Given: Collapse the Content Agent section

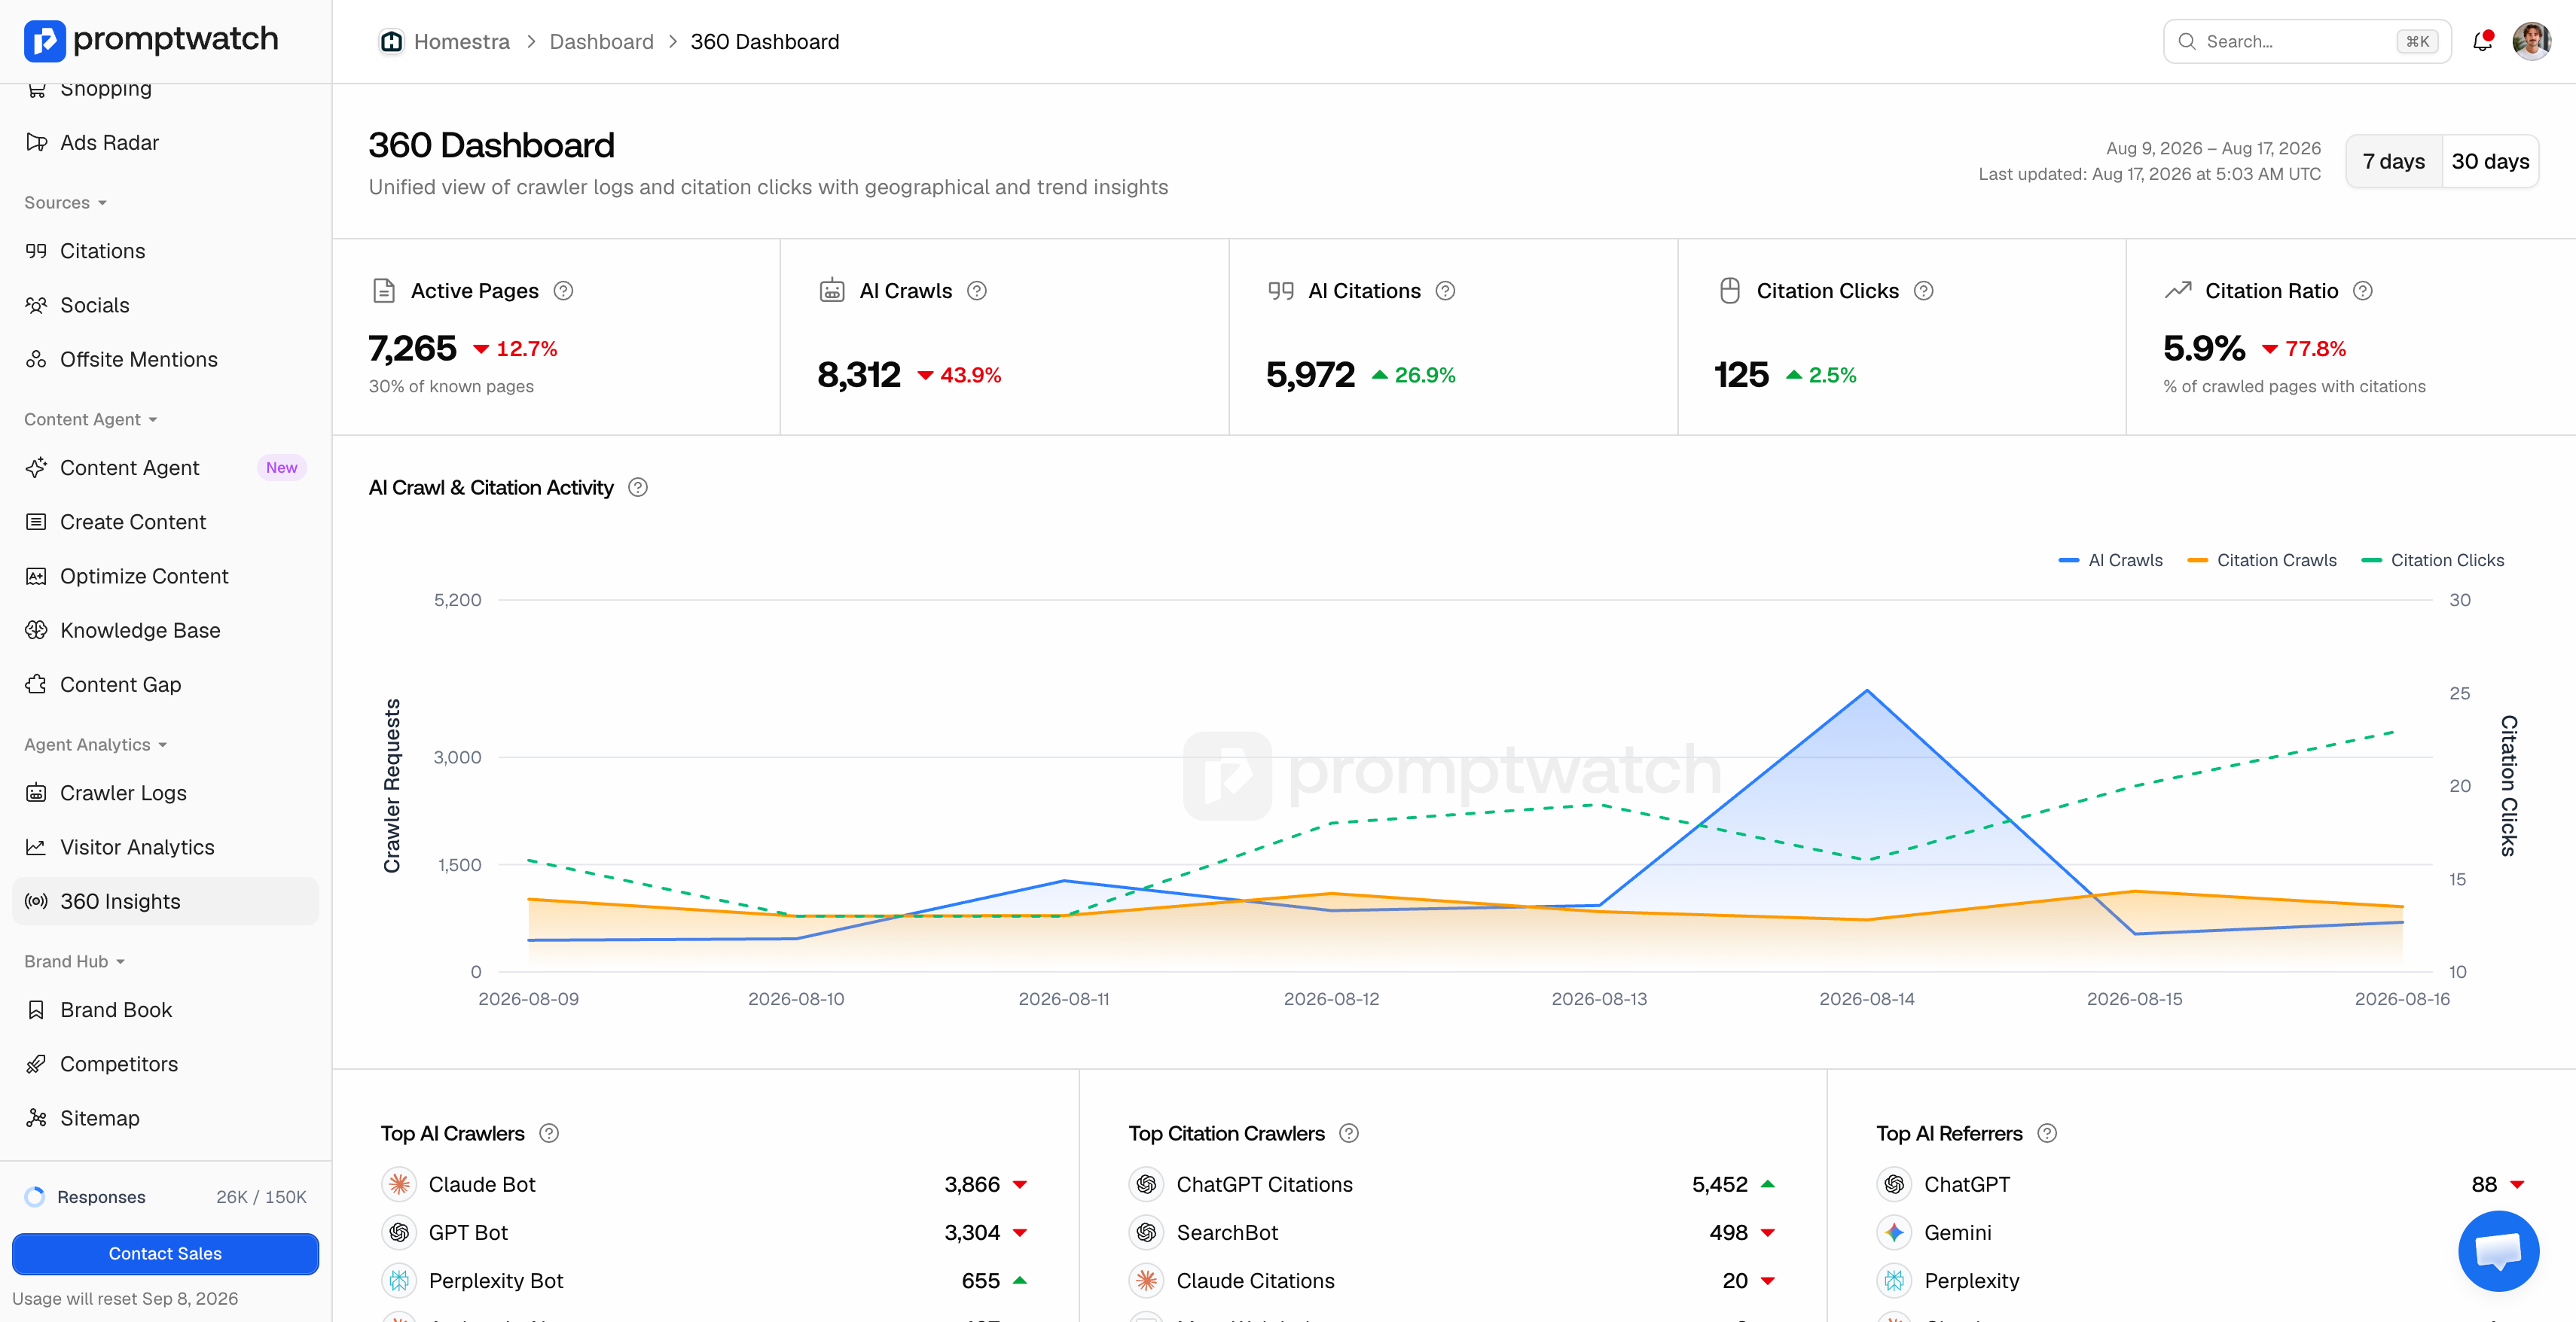Looking at the screenshot, I should tap(91, 419).
